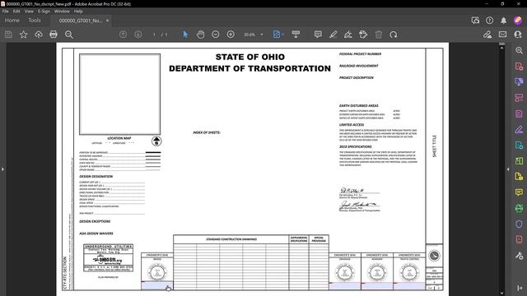Open the Window menu
Viewport: 527px width, 296px height.
coord(62,11)
